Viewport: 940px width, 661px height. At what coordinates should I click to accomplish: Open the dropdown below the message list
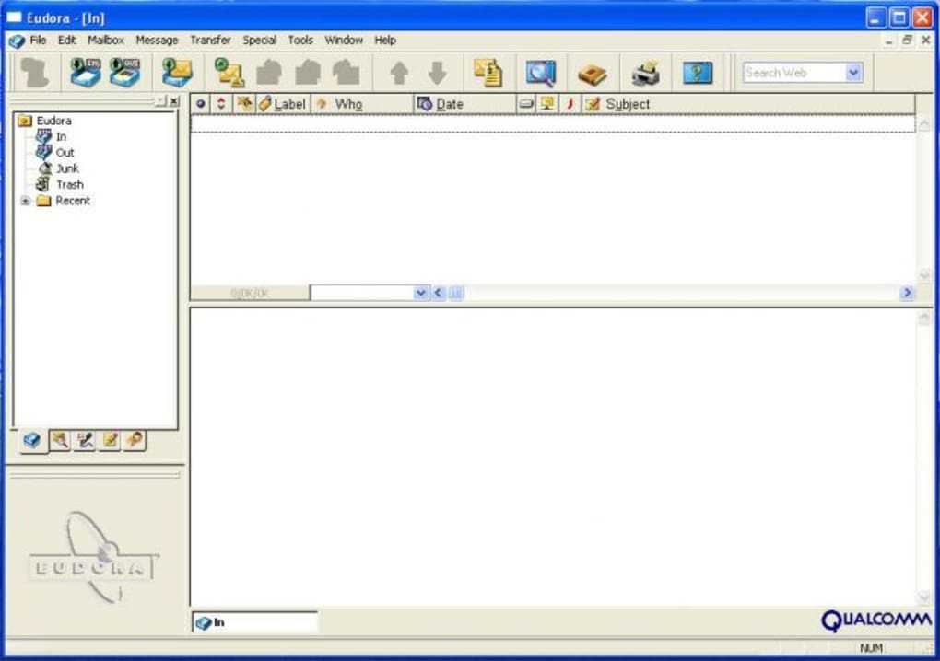(x=420, y=293)
